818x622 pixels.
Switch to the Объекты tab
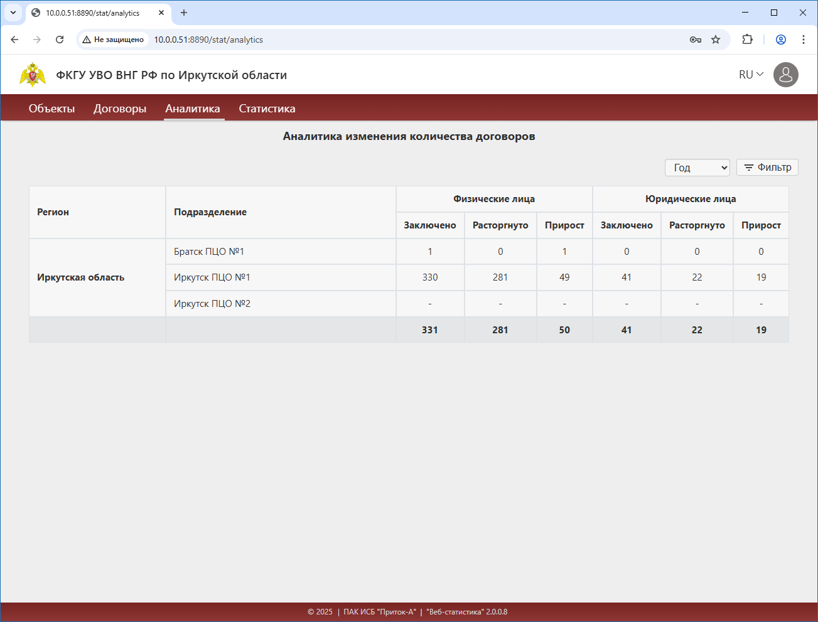(51, 109)
